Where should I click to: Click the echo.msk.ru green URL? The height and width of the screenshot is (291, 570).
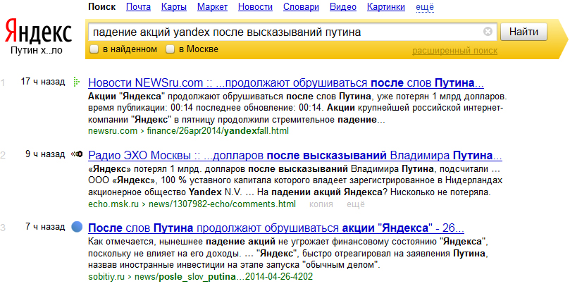pos(192,204)
